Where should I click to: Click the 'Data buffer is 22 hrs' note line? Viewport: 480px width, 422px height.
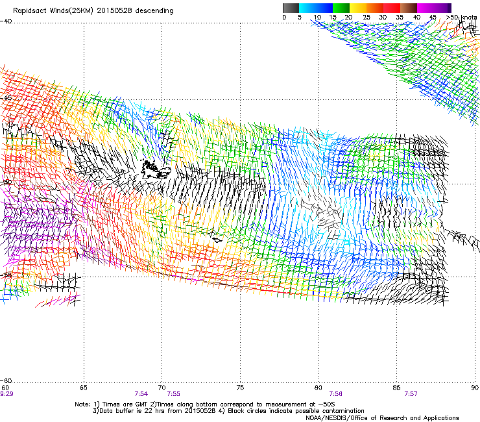228,411
